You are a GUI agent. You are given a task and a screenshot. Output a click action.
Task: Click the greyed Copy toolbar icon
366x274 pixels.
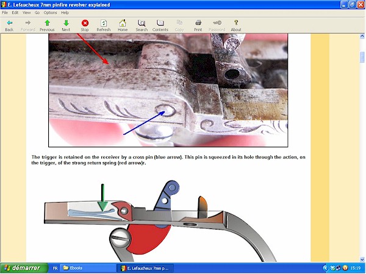[x=179, y=23]
